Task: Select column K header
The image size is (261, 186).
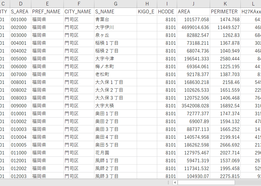Action: click(225, 4)
